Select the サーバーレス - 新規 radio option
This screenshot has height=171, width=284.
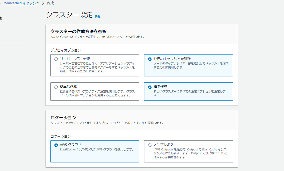56,59
